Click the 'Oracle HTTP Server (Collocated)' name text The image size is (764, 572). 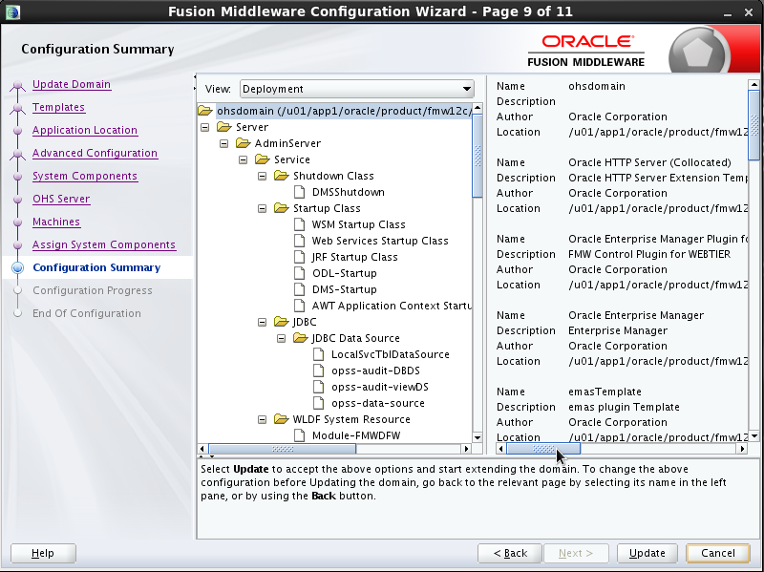coord(649,162)
